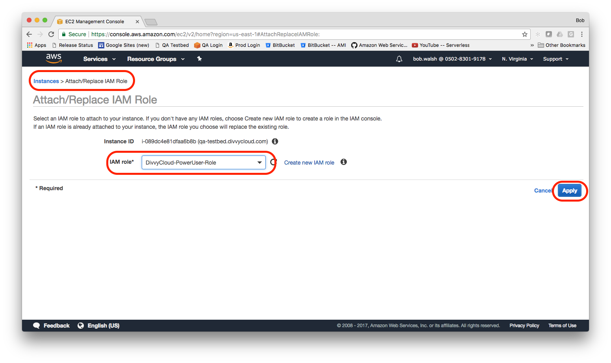
Task: Open the Google Sites (new) bookmark
Action: (124, 45)
